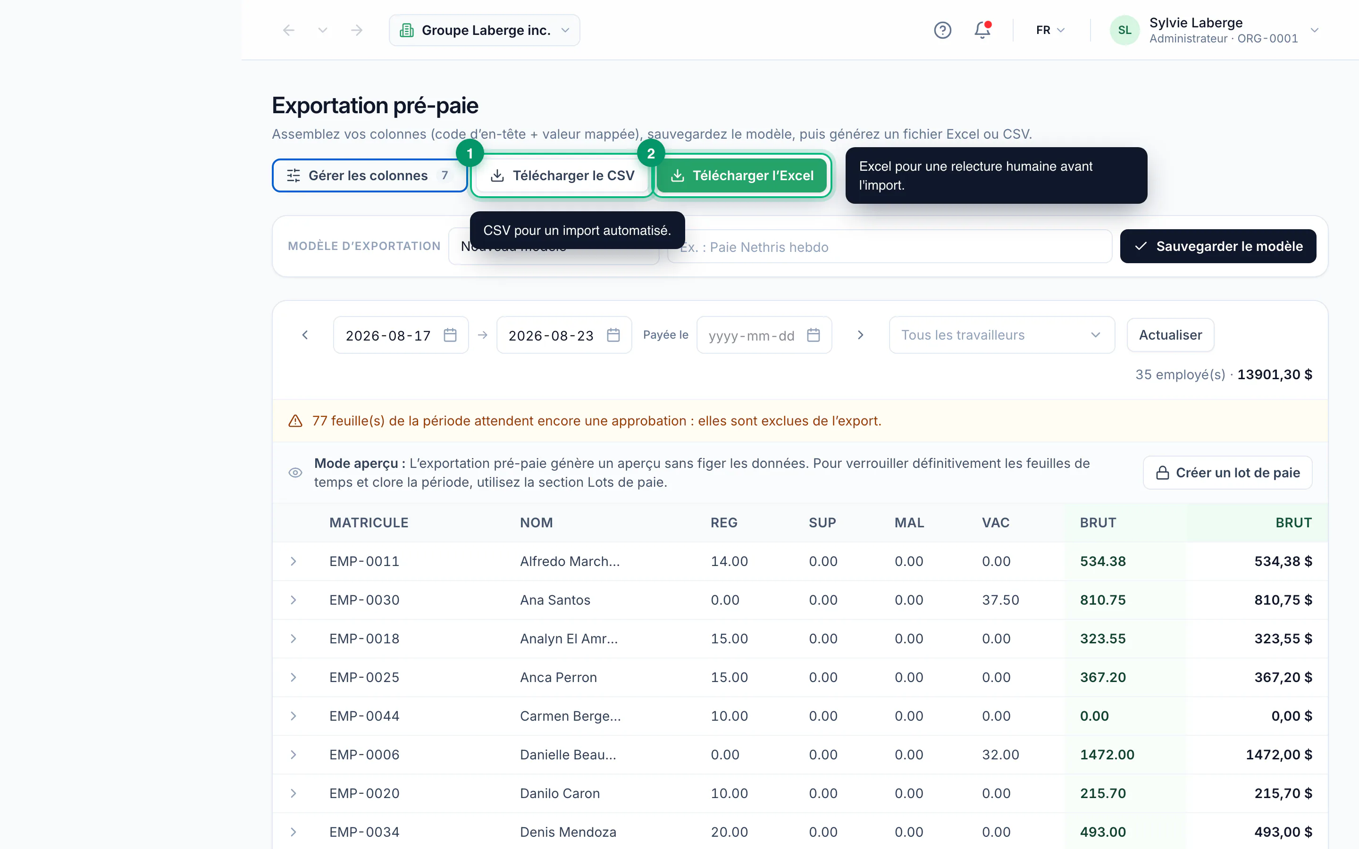Click the Payée le yyyy-mm-dd field
This screenshot has height=849, width=1359.
pos(764,335)
